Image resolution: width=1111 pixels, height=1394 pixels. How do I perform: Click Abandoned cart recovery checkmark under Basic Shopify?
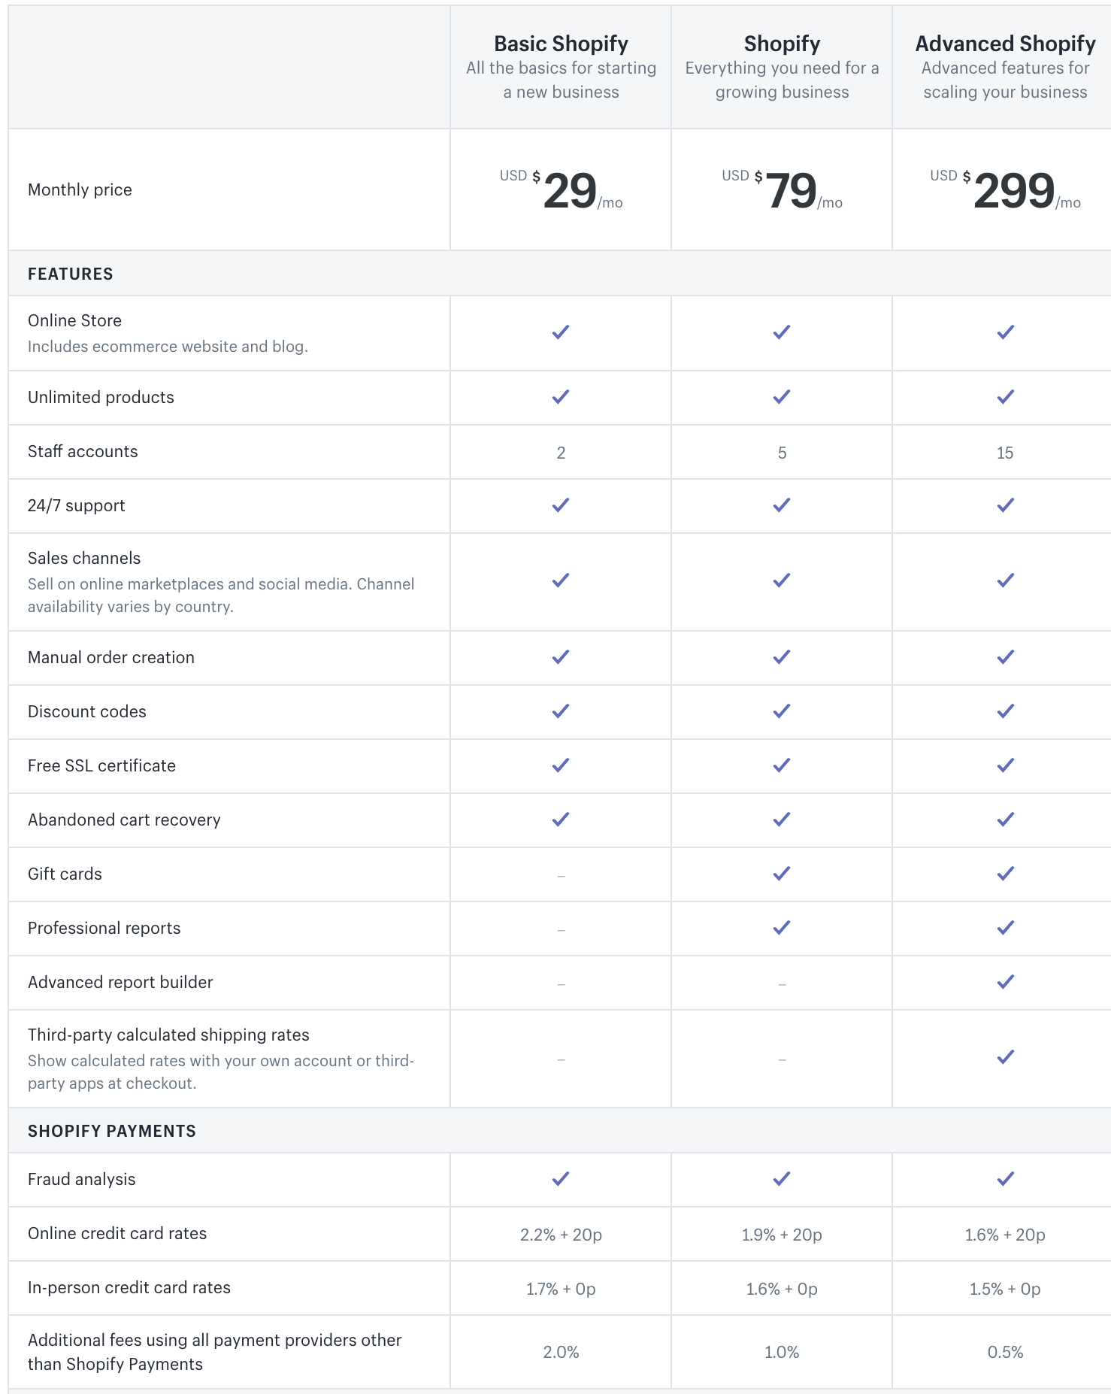pos(561,820)
